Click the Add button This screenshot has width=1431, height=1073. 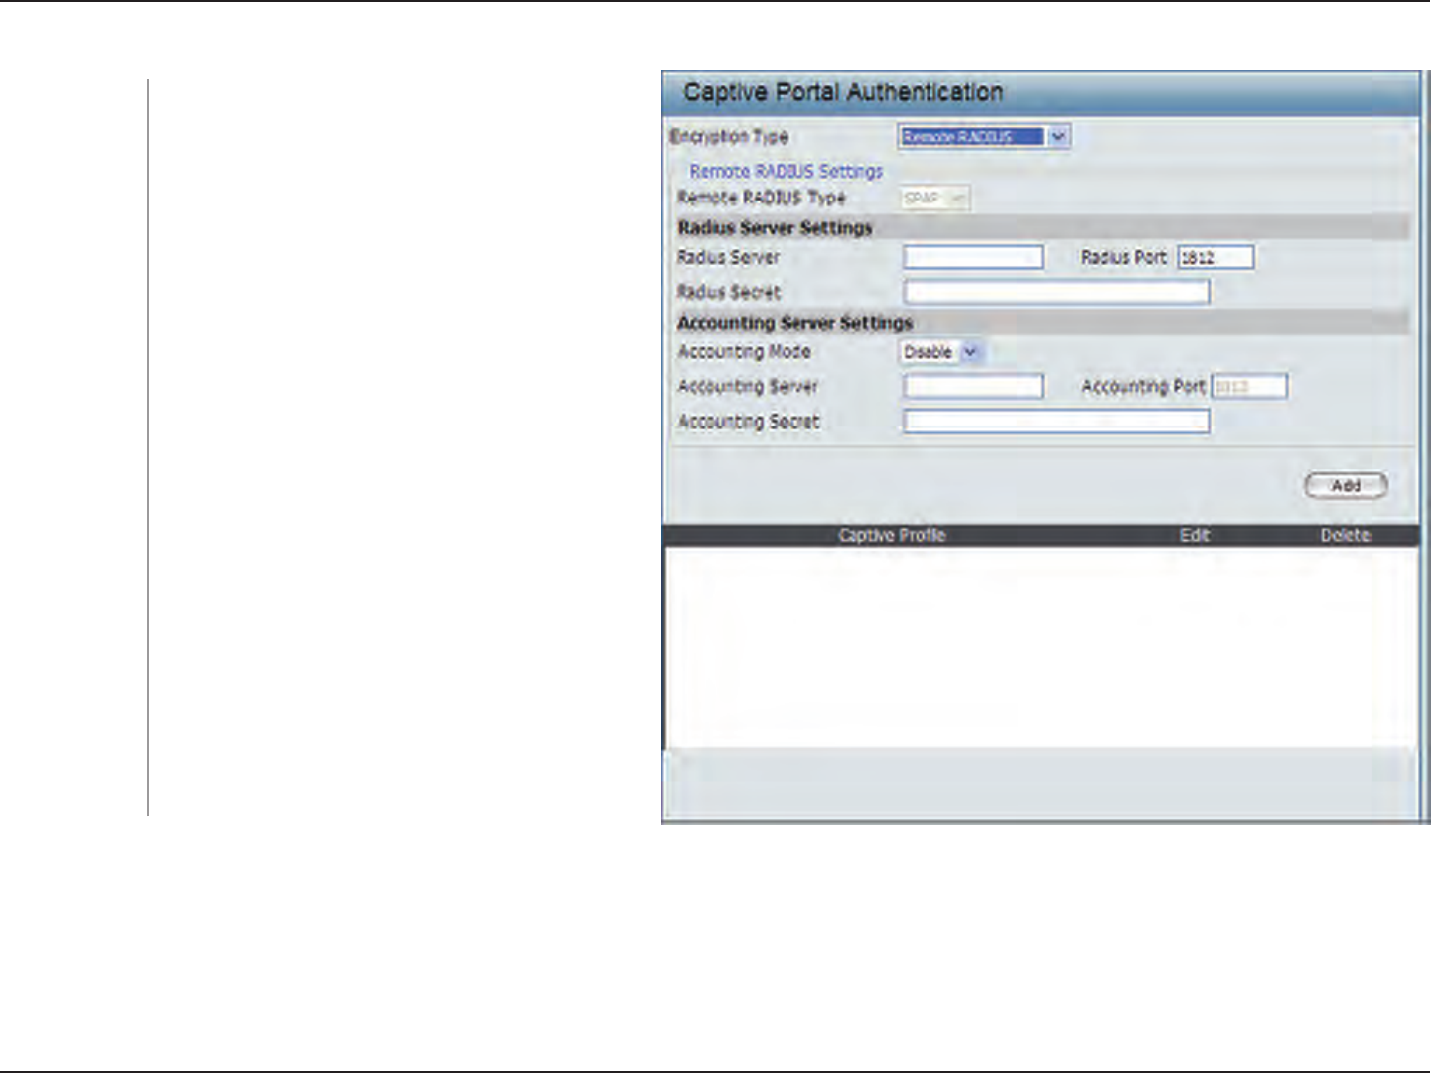(1346, 486)
